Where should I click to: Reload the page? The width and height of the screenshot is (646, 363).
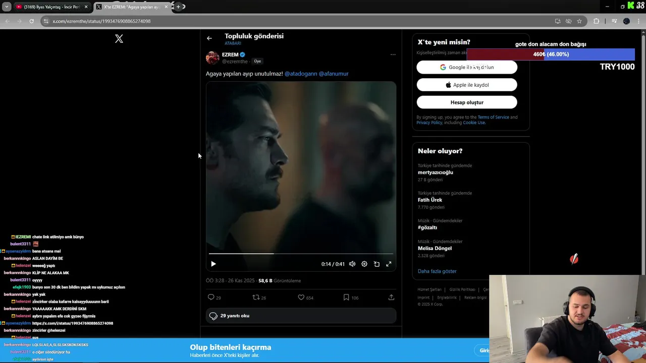point(31,21)
